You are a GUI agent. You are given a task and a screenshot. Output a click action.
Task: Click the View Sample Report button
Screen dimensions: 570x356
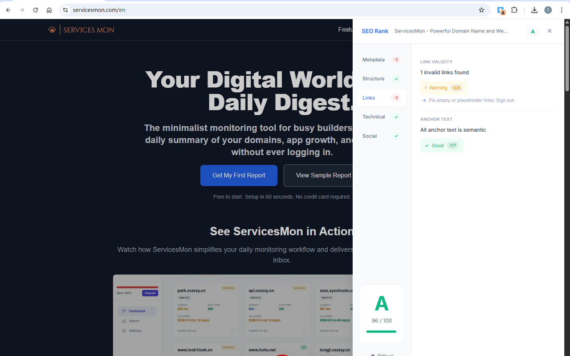tap(321, 175)
